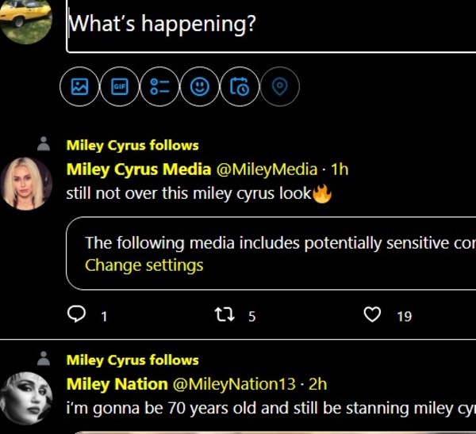
Task: Open the 1h timestamp of the first tweet
Action: [339, 169]
